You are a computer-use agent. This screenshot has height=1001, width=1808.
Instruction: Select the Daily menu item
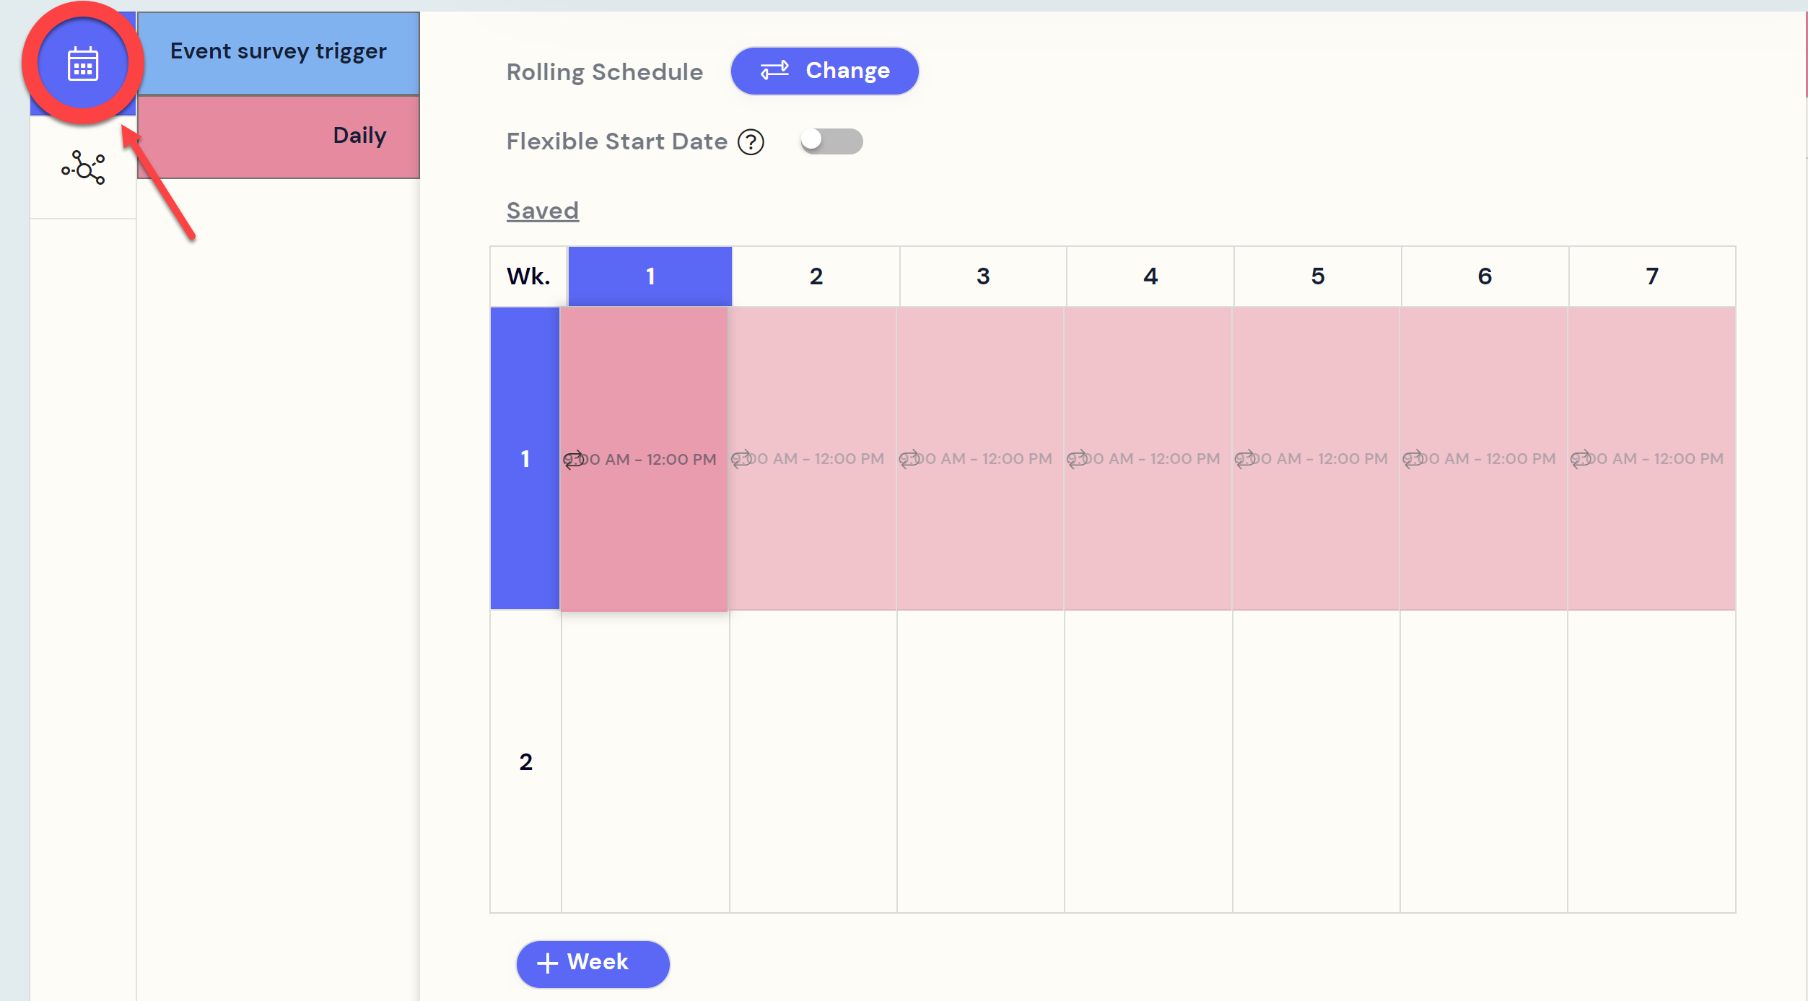(276, 134)
